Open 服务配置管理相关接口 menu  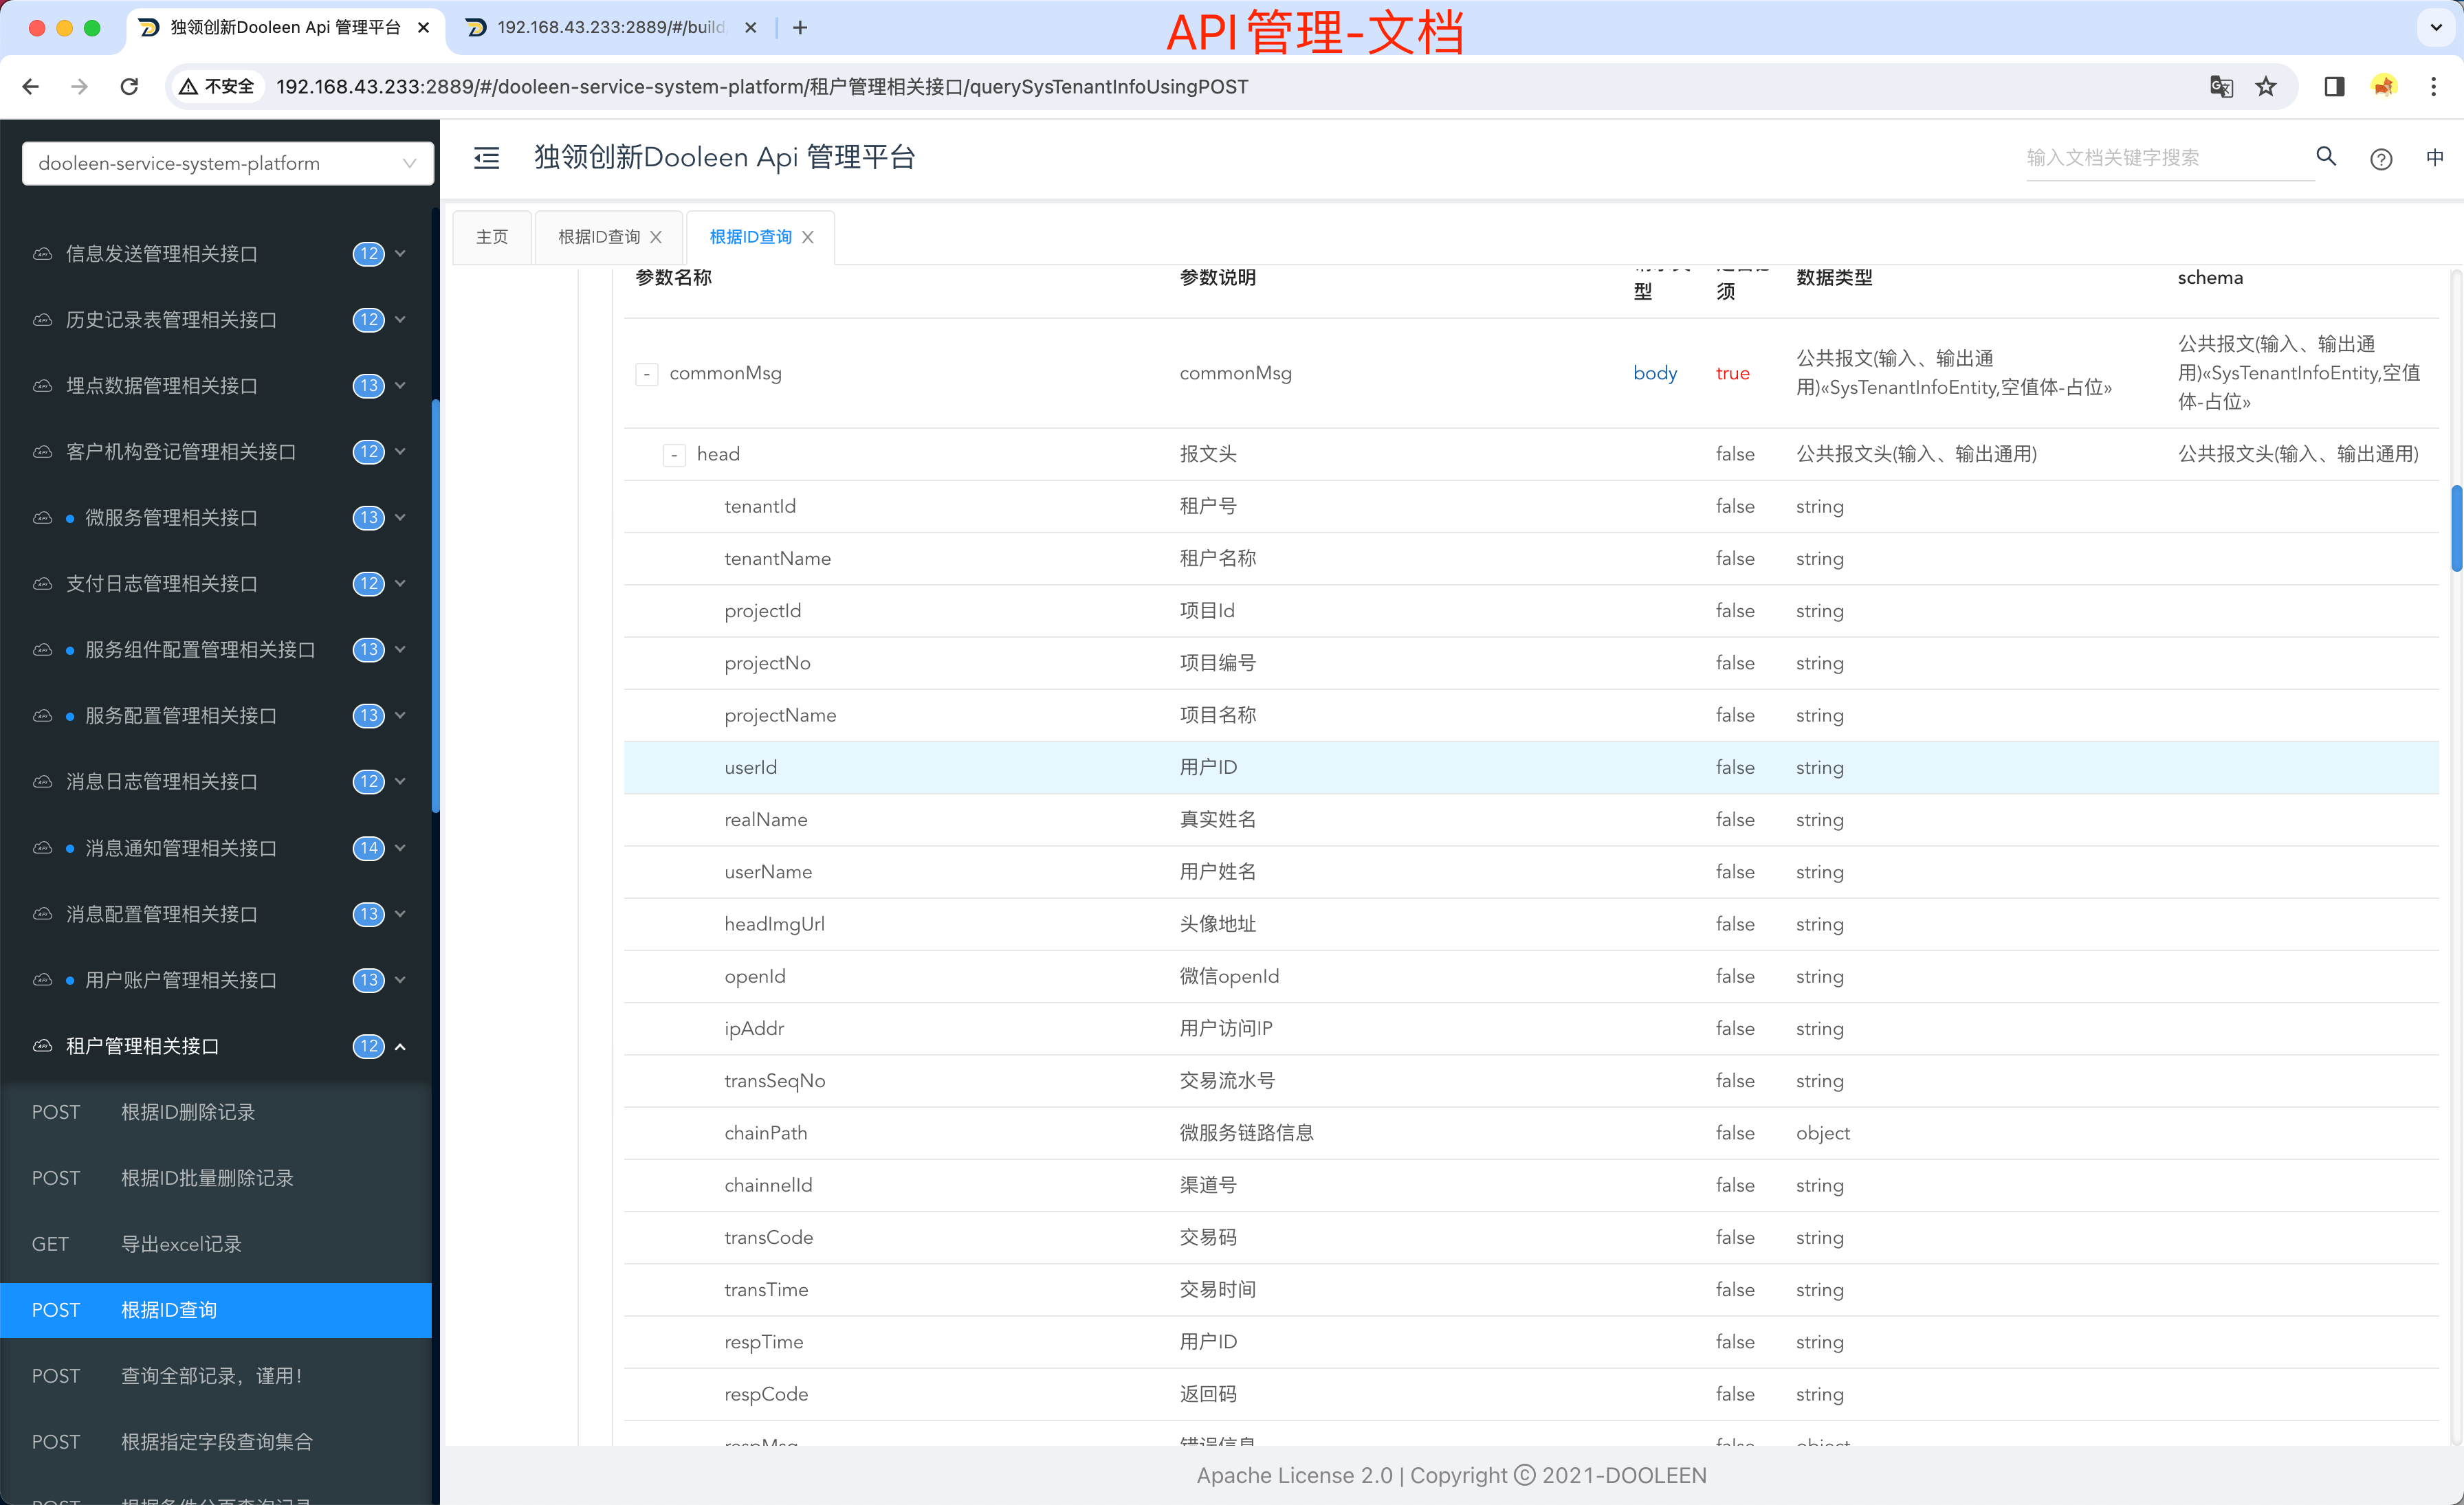pyautogui.click(x=216, y=715)
